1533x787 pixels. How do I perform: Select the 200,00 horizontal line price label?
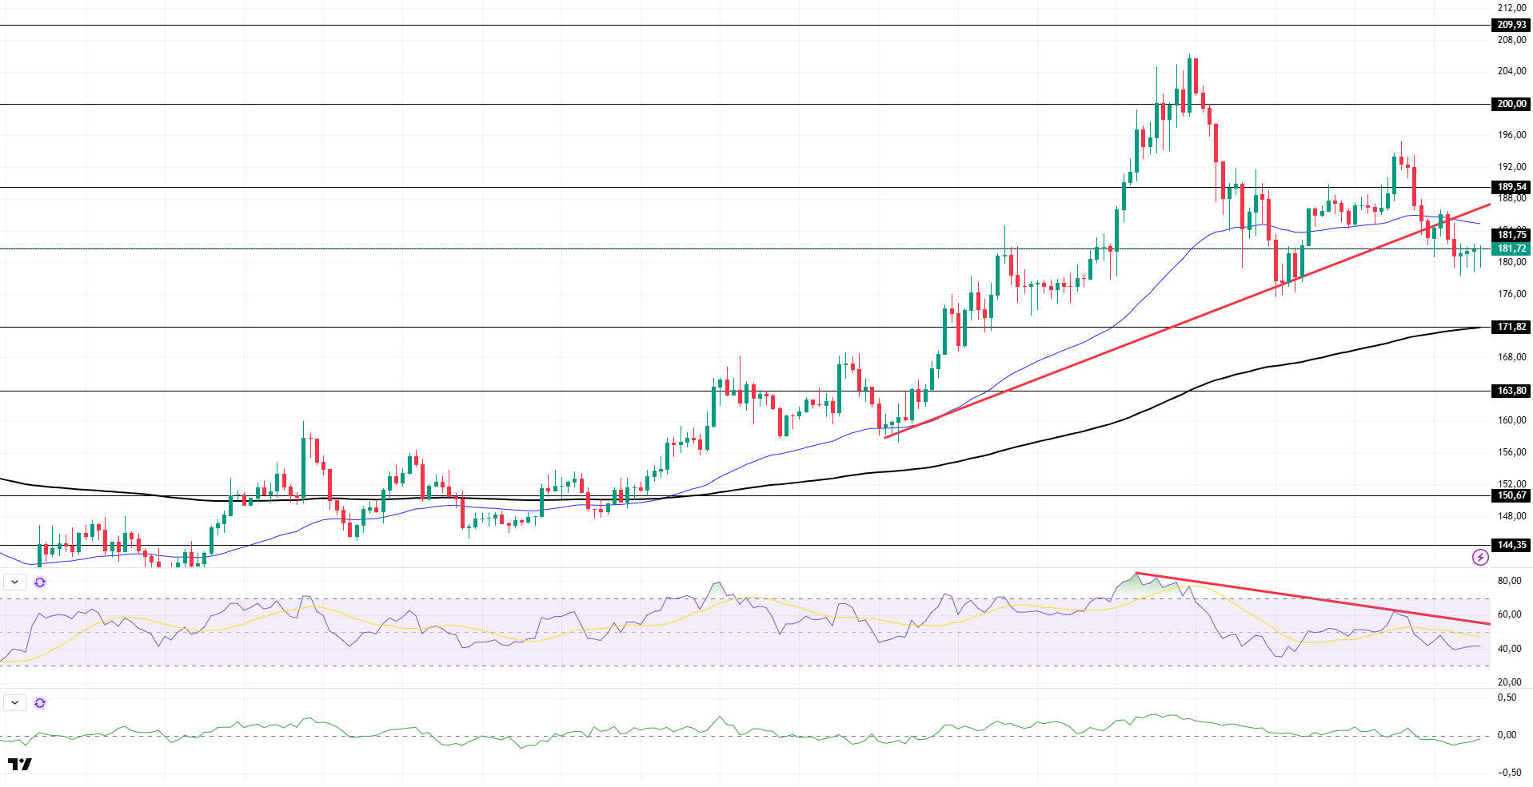(x=1511, y=104)
